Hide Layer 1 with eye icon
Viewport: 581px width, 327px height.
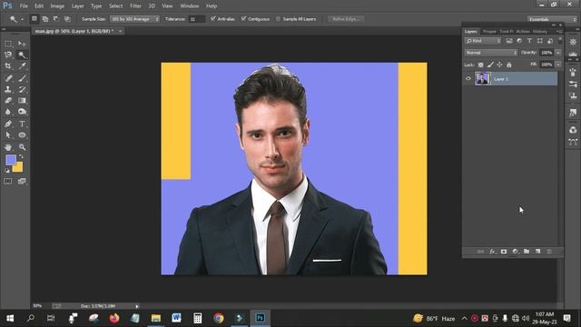tap(468, 79)
